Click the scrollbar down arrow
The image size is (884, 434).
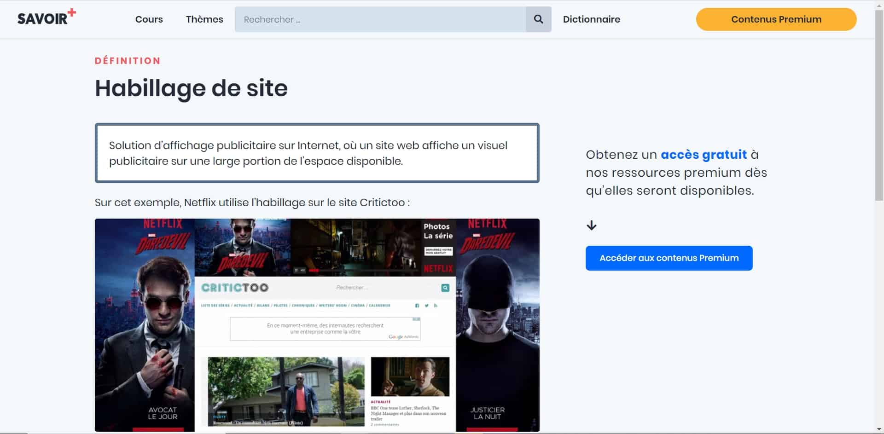[879, 430]
